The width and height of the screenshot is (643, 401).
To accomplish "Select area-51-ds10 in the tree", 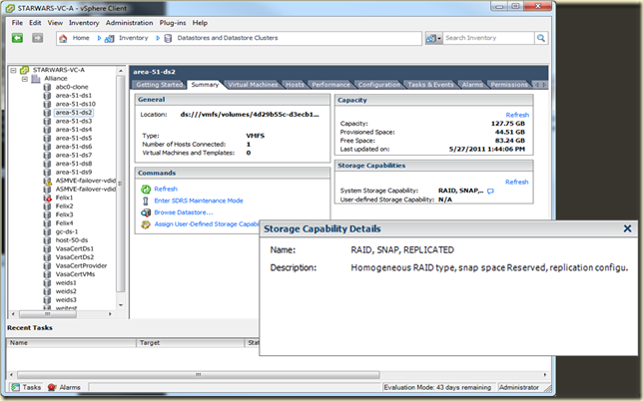I will (76, 104).
